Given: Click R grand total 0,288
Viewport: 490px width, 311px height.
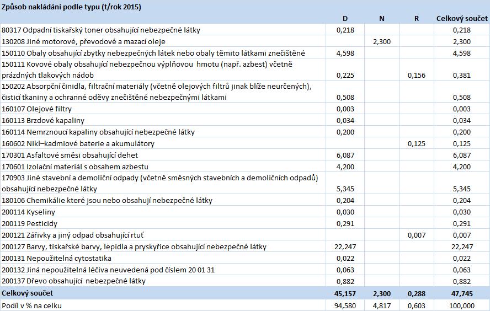Looking at the screenshot, I should click(x=416, y=293).
